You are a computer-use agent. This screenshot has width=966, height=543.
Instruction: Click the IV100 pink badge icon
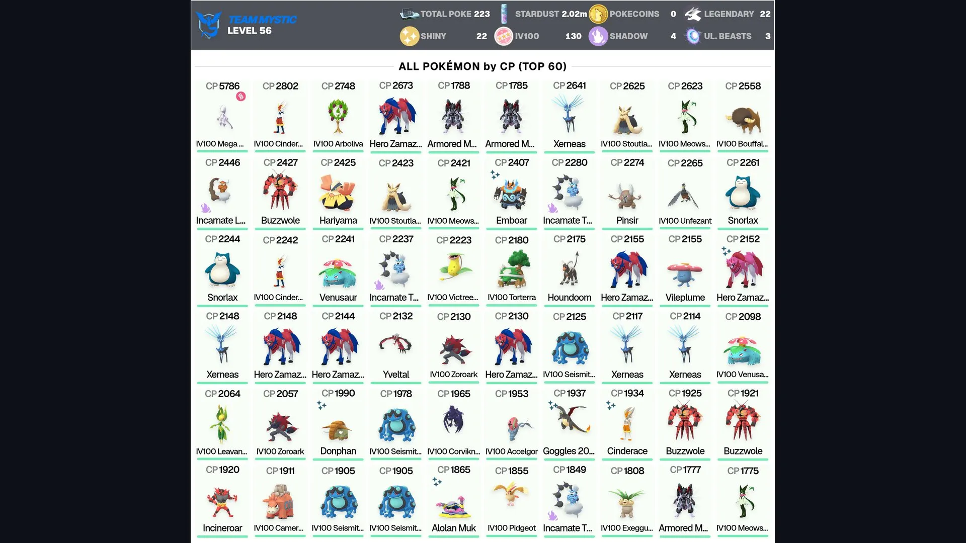point(504,36)
